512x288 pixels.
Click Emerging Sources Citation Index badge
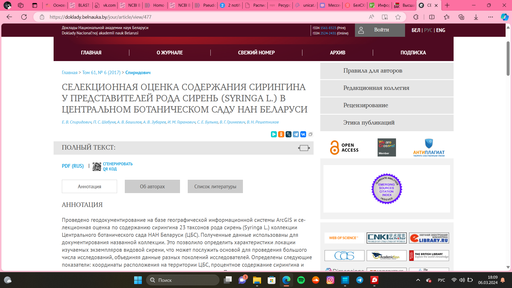387,189
